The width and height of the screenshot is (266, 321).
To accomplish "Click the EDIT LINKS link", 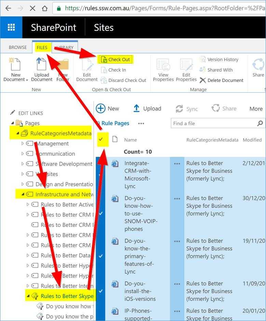I will pyautogui.click(x=30, y=113).
